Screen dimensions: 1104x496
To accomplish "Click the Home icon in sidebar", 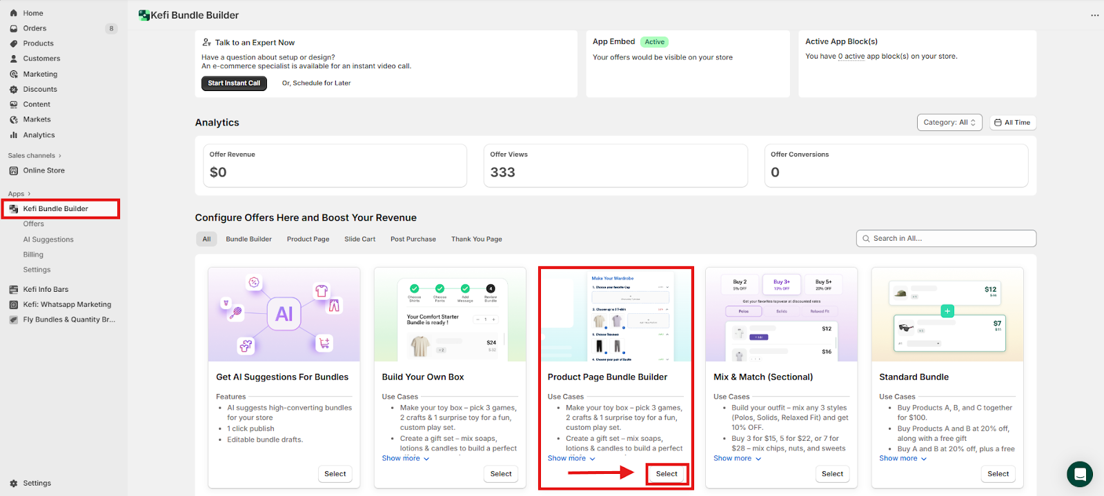I will (14, 13).
